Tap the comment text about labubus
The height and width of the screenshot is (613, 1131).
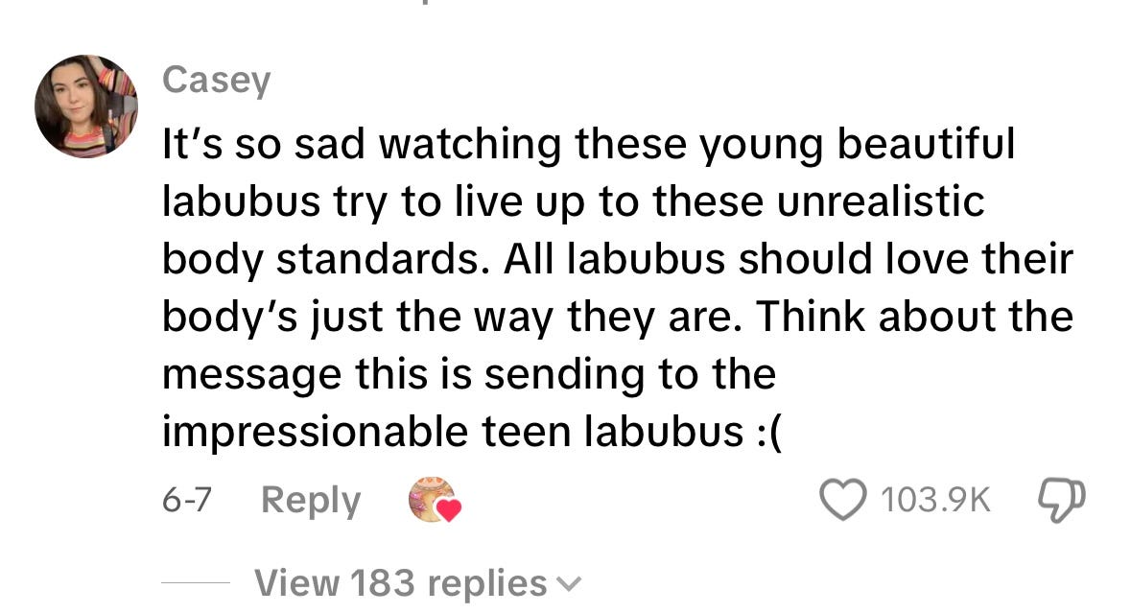point(618,287)
